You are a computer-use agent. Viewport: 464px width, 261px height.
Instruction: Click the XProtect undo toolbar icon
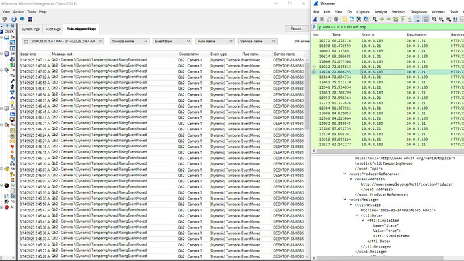tap(5, 20)
